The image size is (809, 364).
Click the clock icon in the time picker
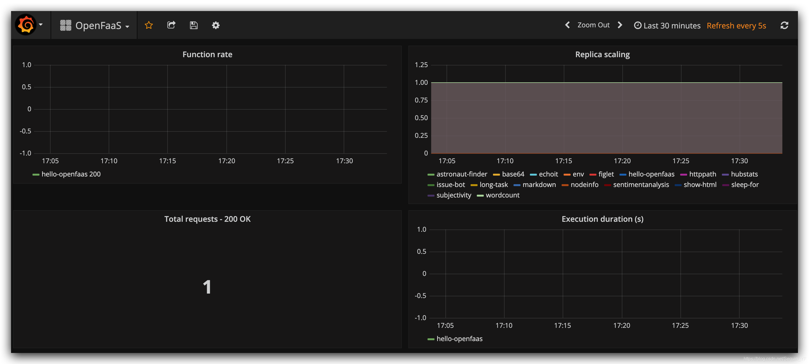(x=638, y=25)
